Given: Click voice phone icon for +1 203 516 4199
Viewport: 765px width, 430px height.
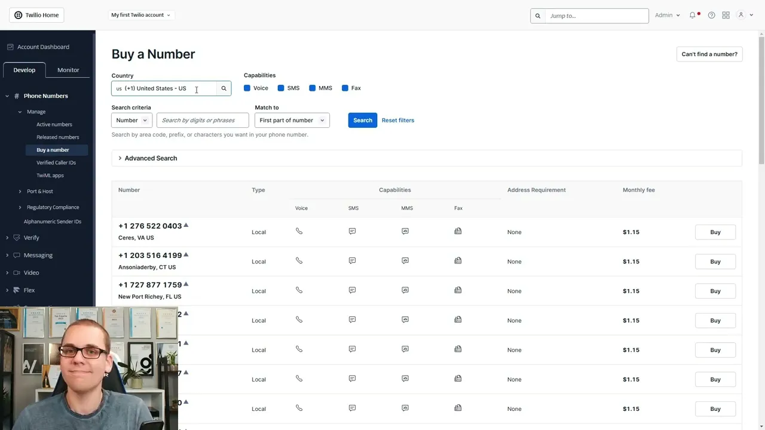Looking at the screenshot, I should point(299,261).
